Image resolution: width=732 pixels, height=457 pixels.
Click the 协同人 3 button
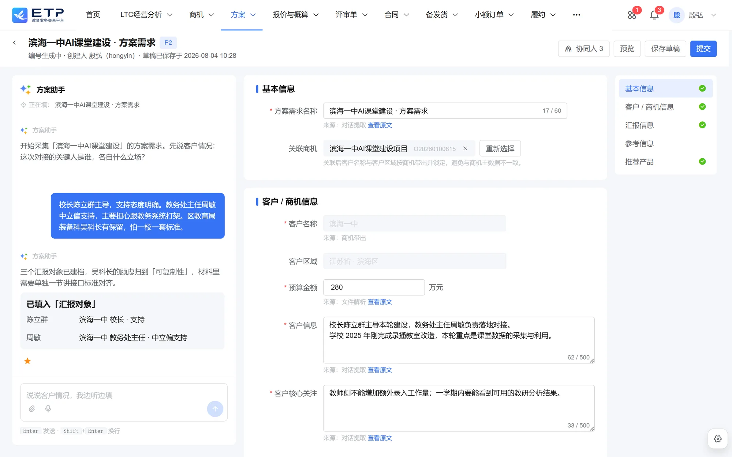(584, 49)
